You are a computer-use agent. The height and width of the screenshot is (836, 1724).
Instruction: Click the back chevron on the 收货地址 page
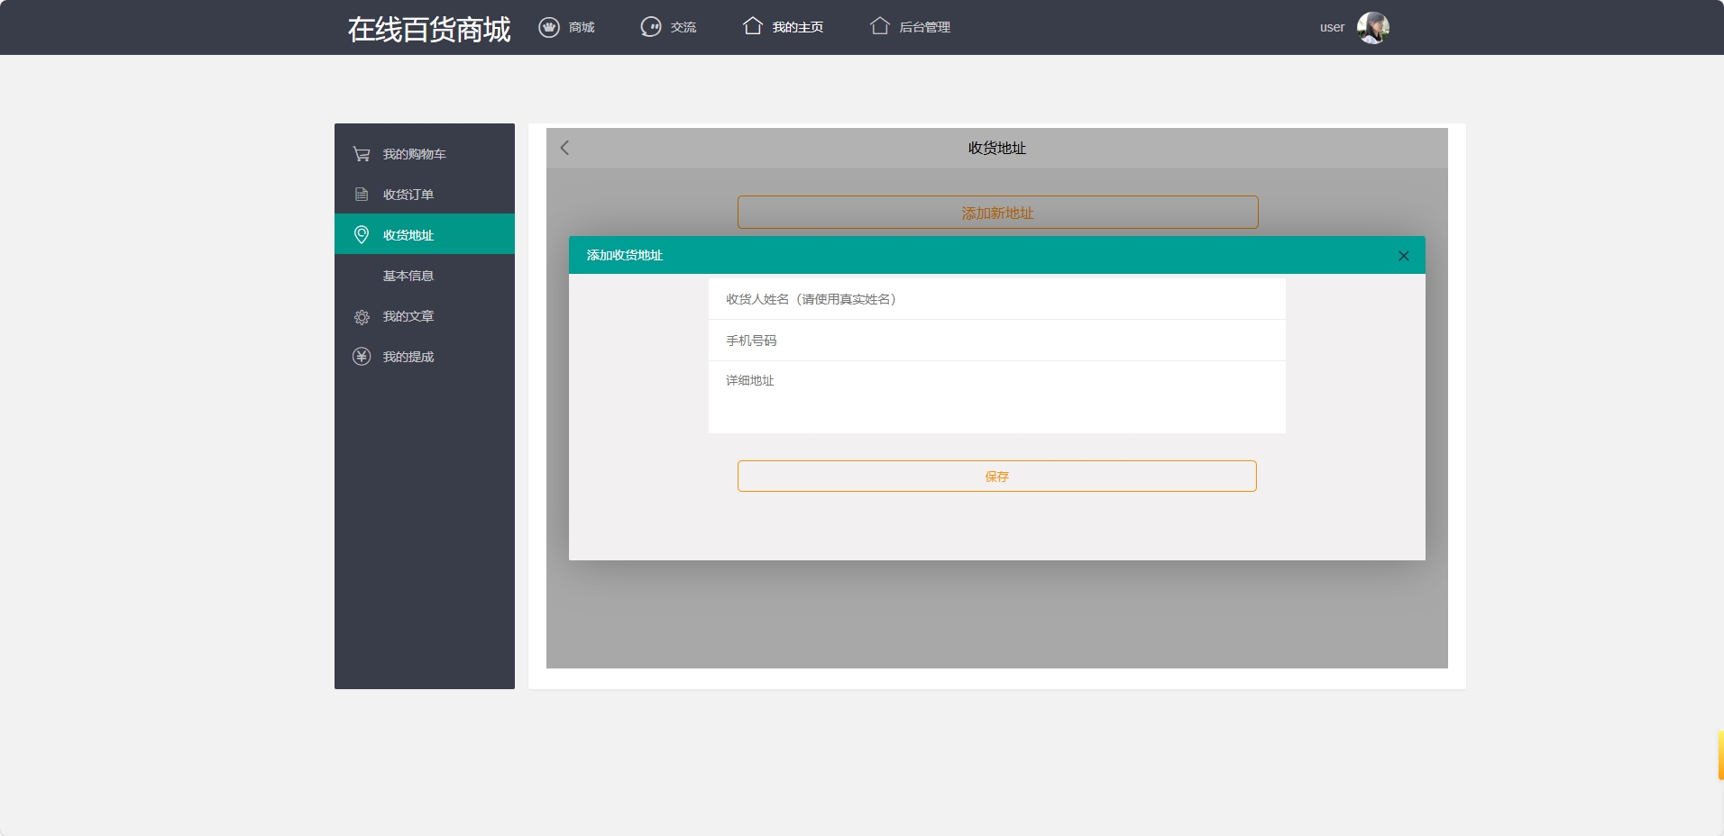click(564, 147)
